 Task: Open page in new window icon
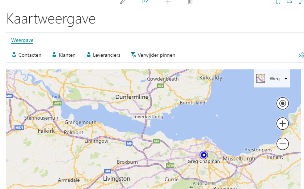coord(290,1)
